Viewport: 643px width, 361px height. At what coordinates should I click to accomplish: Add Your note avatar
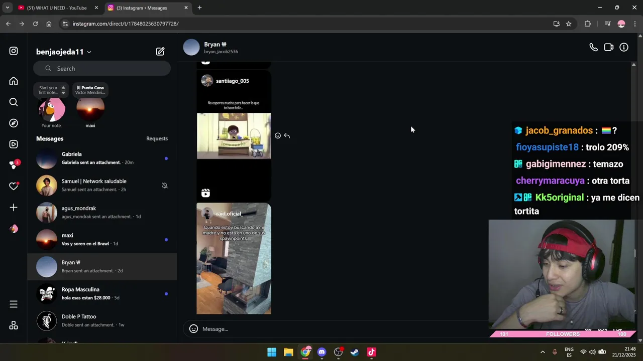point(52,109)
